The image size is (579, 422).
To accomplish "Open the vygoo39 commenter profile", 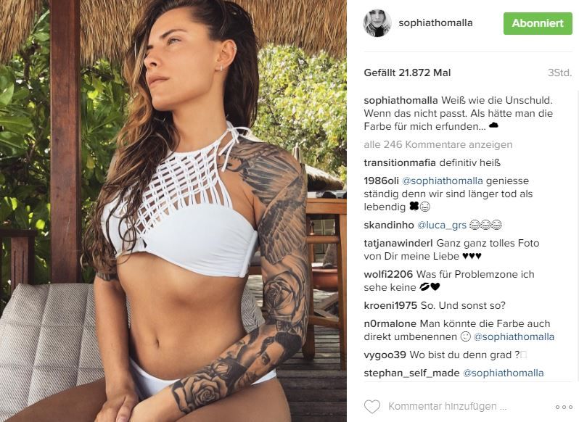I will point(385,355).
